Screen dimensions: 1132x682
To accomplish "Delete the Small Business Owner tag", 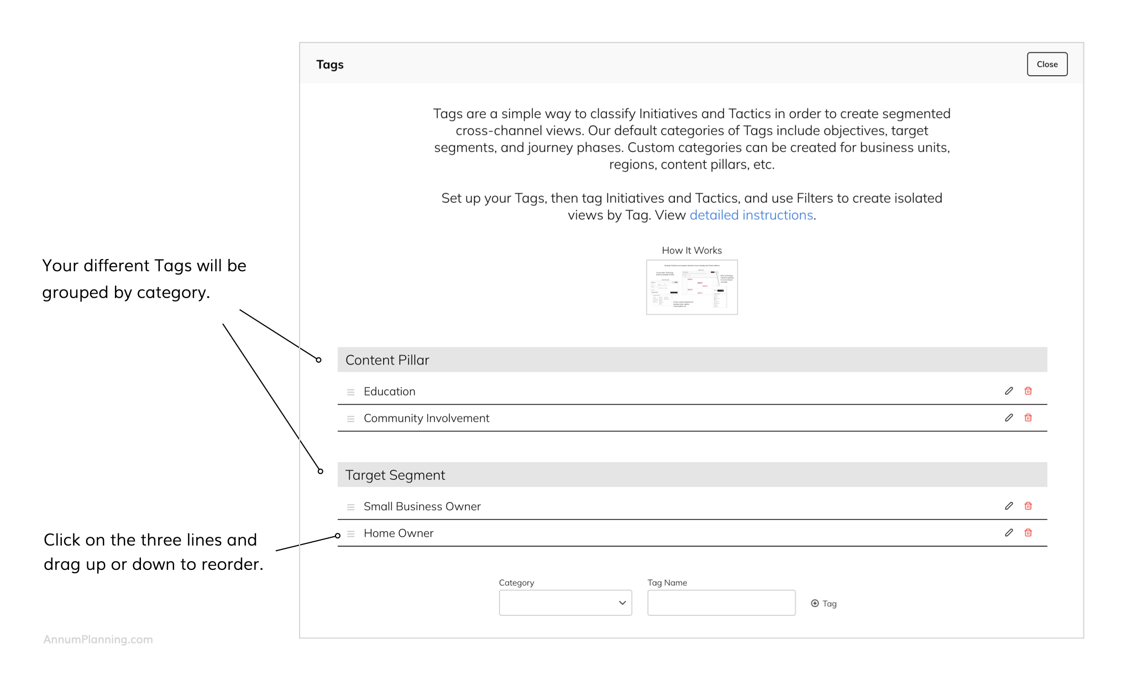I will (1028, 506).
